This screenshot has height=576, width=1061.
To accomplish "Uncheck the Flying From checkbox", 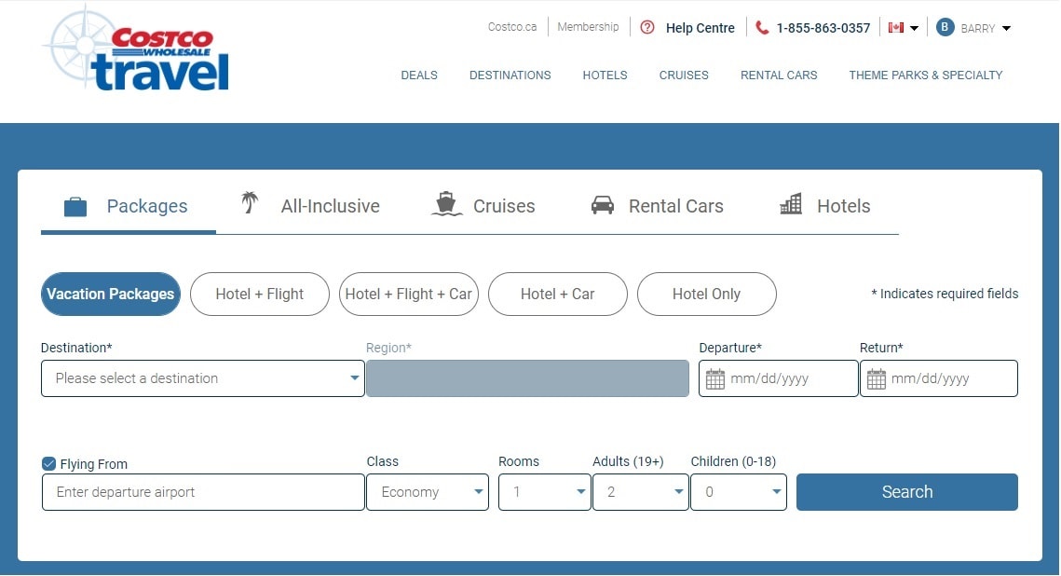I will click(x=49, y=463).
